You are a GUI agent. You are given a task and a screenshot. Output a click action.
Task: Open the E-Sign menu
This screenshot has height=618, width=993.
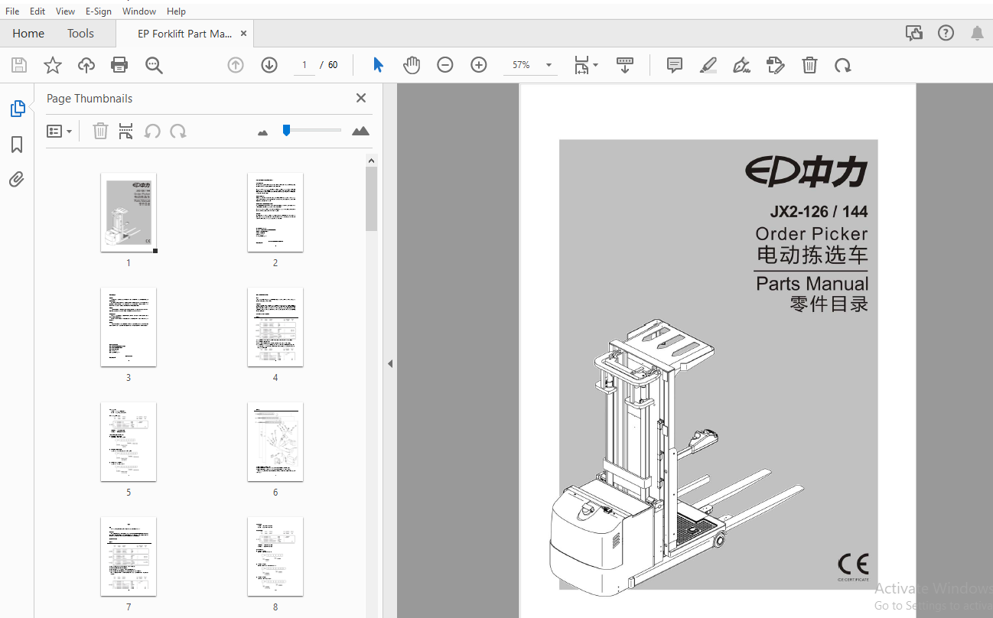pos(99,11)
